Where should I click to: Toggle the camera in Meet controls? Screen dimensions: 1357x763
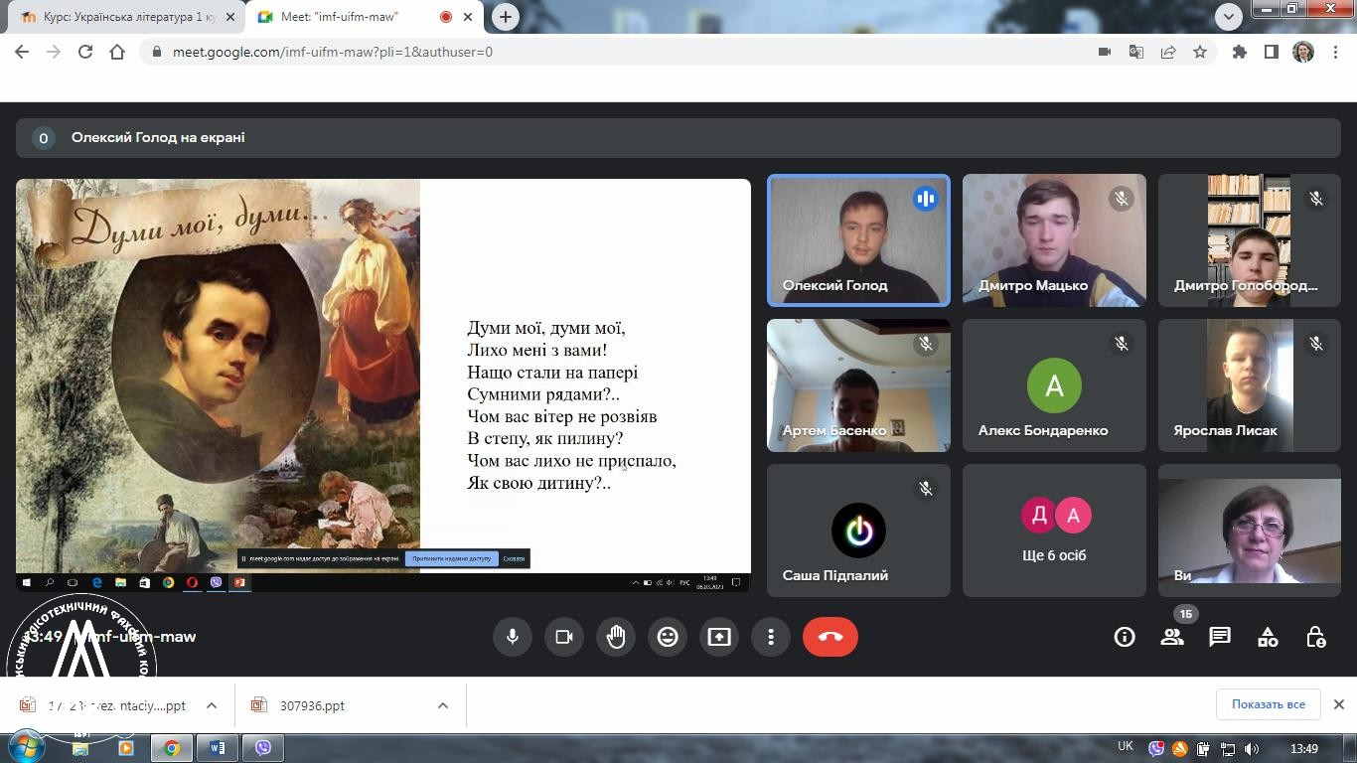564,637
